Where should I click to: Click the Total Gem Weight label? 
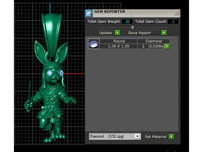click(104, 22)
